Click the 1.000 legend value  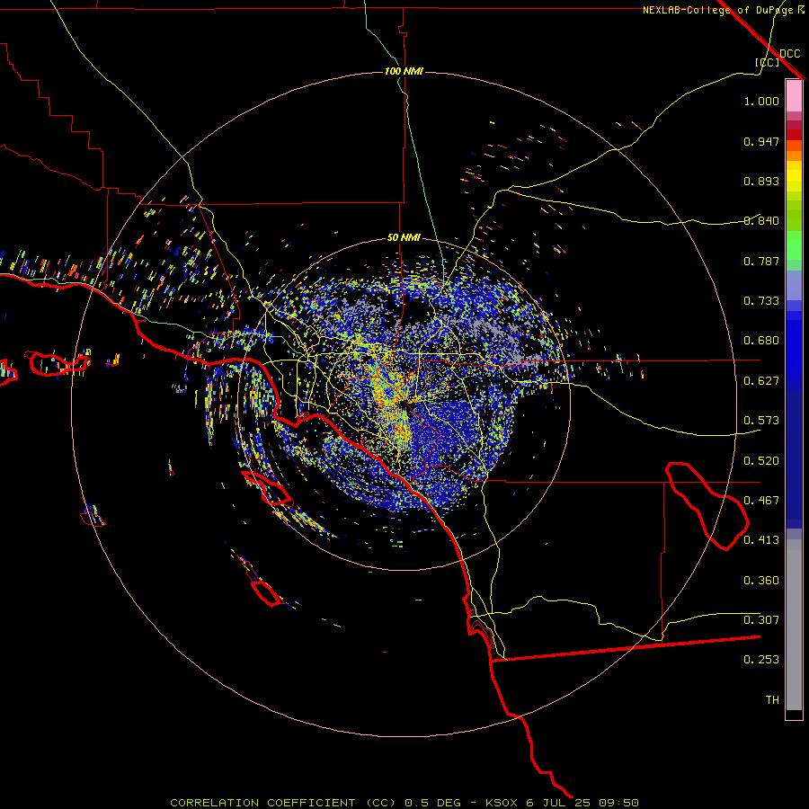(761, 101)
